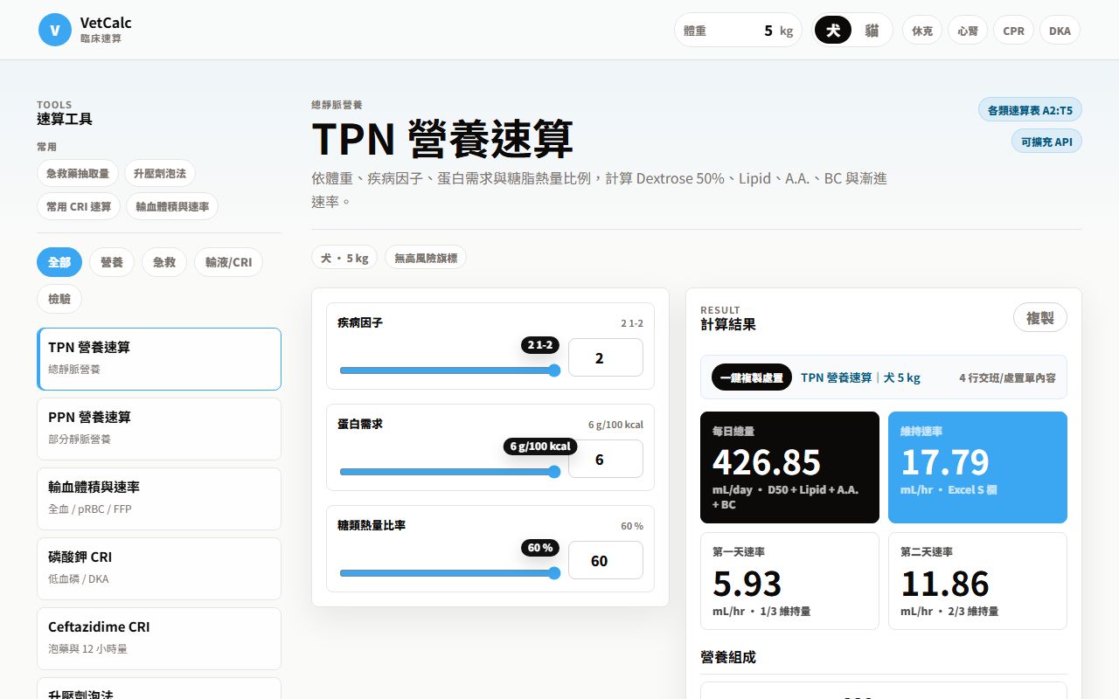
Task: Click the VetCalc logo icon
Action: [55, 30]
